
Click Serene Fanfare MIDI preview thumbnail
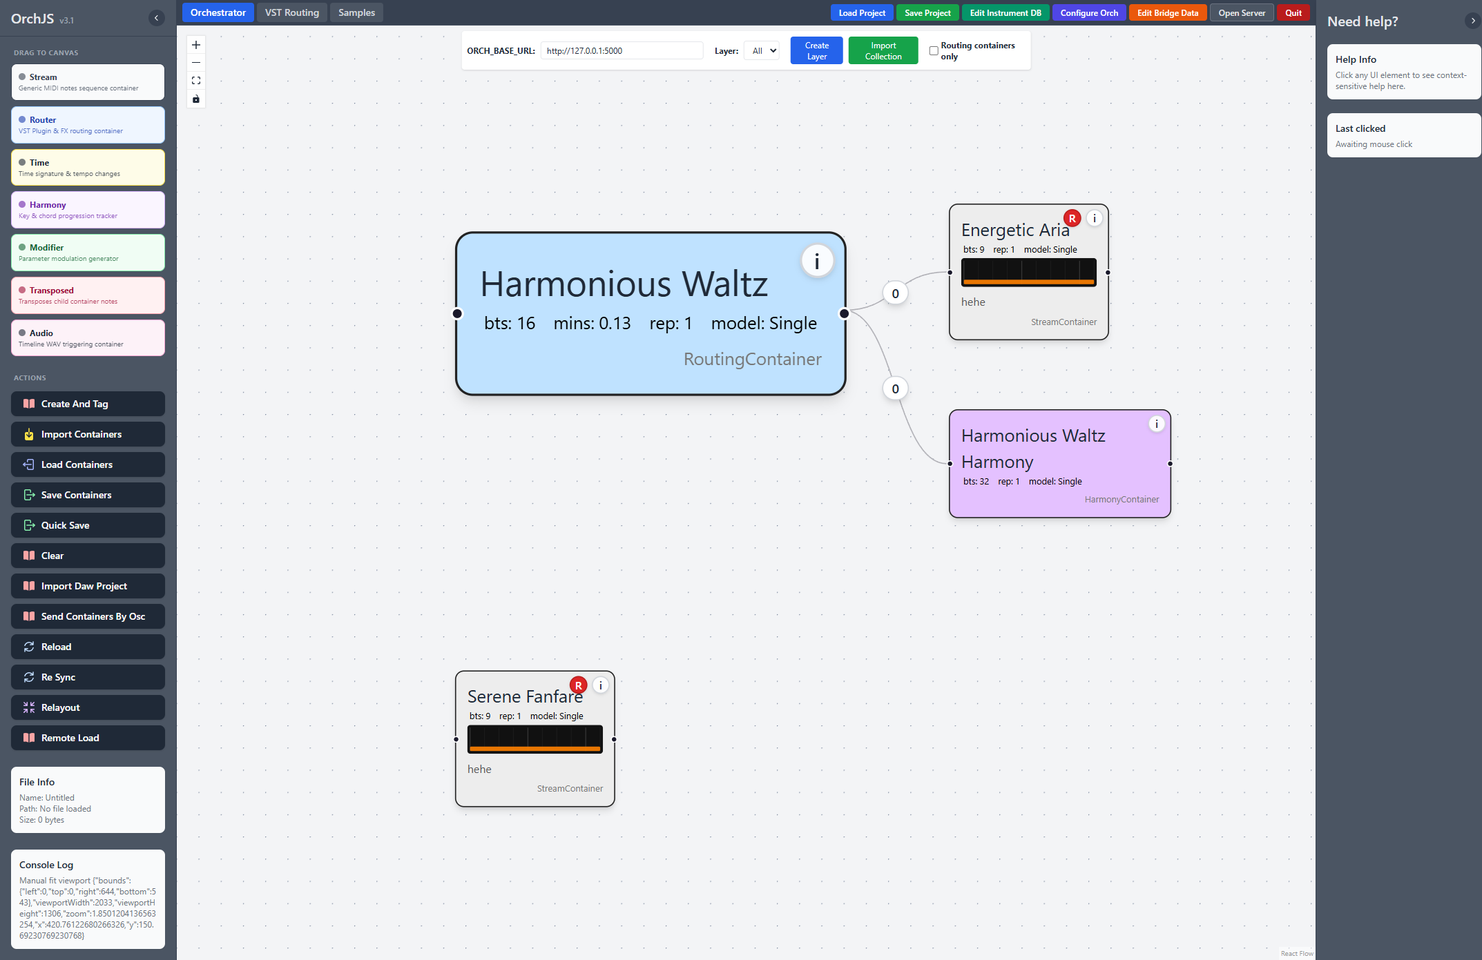pyautogui.click(x=535, y=739)
